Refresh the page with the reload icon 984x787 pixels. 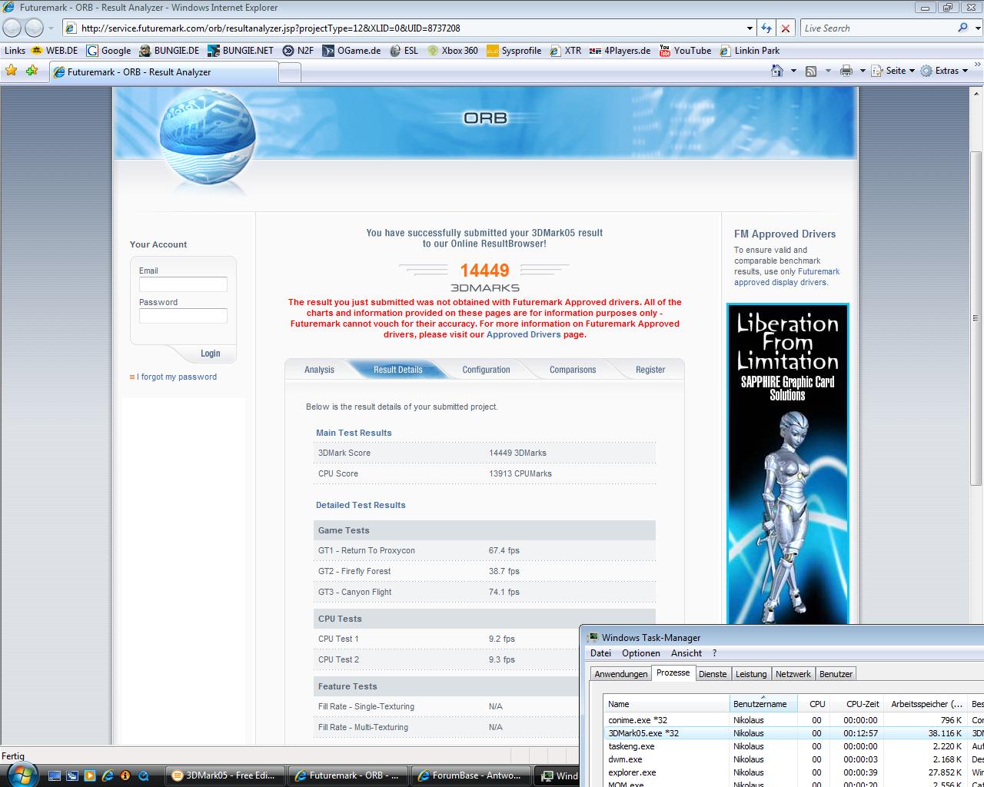point(766,28)
